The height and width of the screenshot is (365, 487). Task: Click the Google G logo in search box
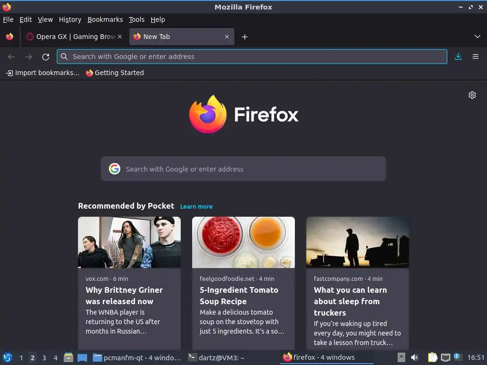[115, 169]
